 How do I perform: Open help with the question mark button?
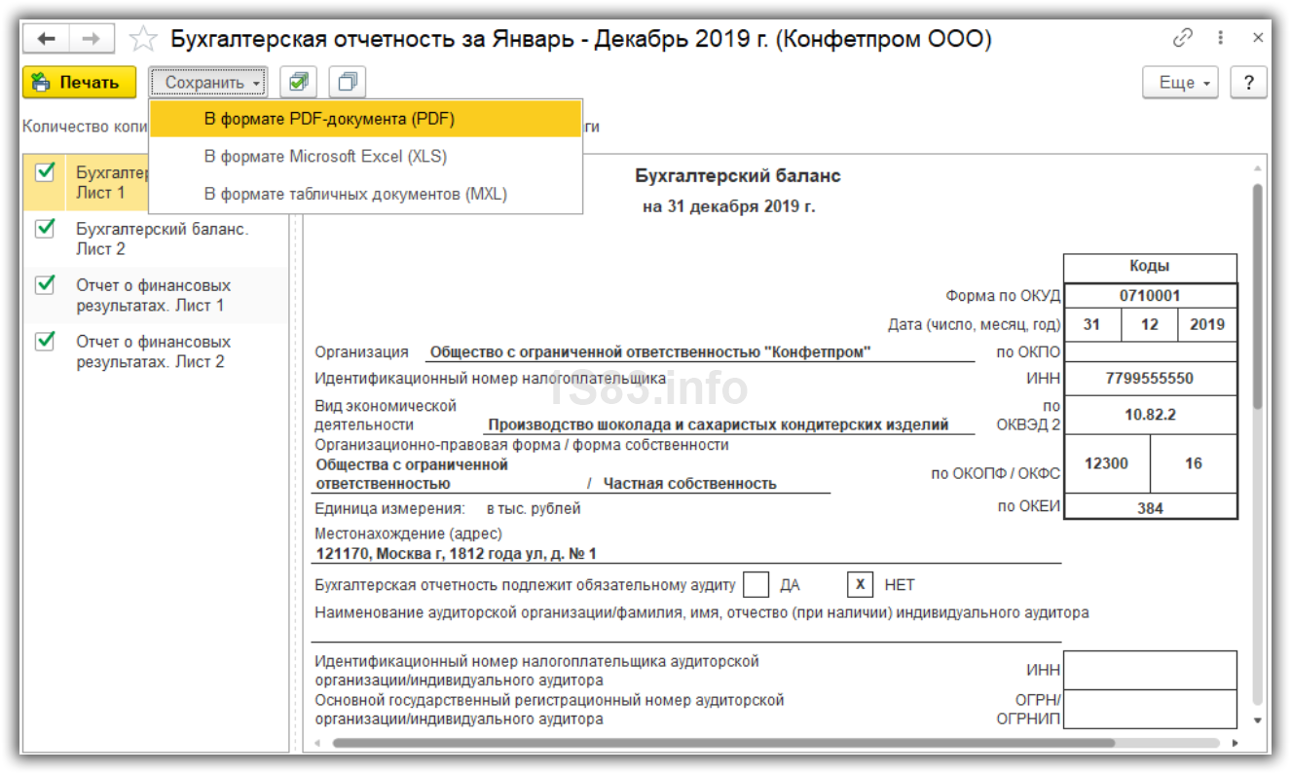point(1249,83)
